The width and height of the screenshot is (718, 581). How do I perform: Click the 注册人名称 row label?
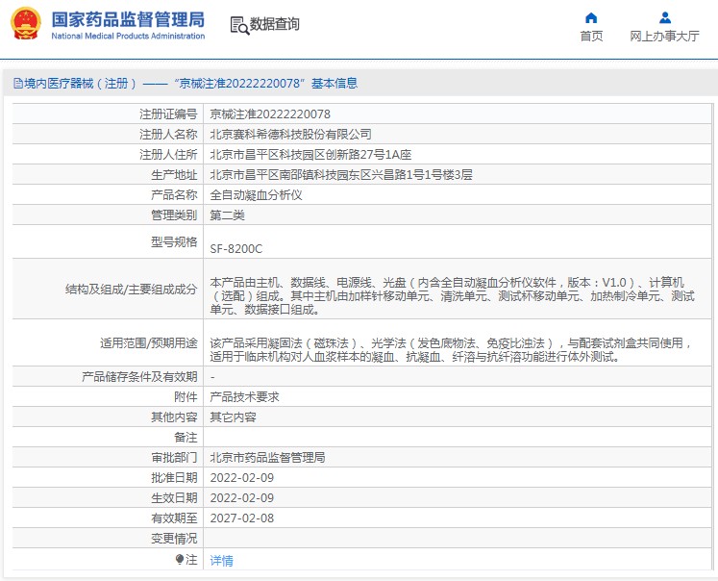[x=168, y=135]
